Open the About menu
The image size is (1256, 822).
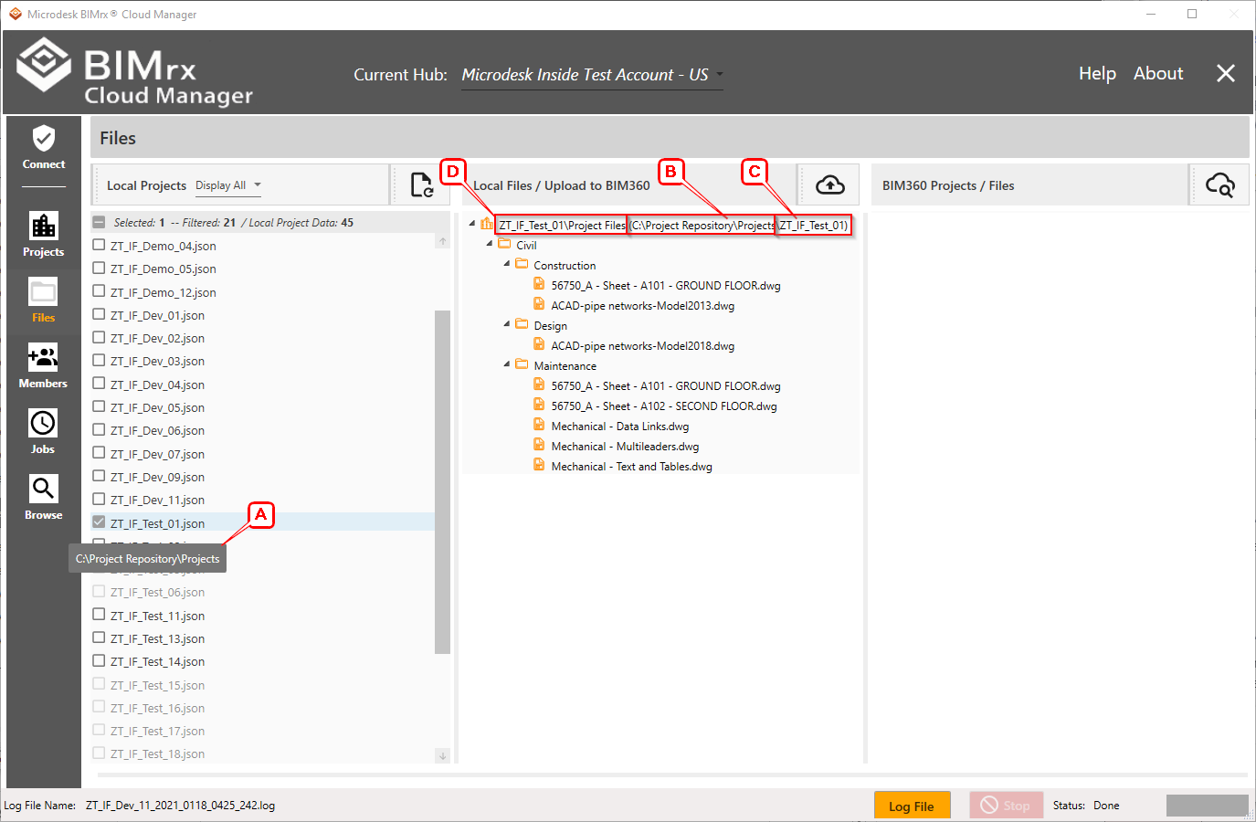pyautogui.click(x=1157, y=74)
